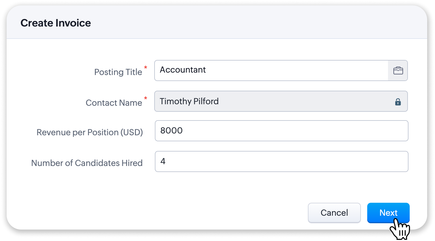This screenshot has height=241, width=435.
Task: Click the Posting Title label
Action: (x=118, y=72)
